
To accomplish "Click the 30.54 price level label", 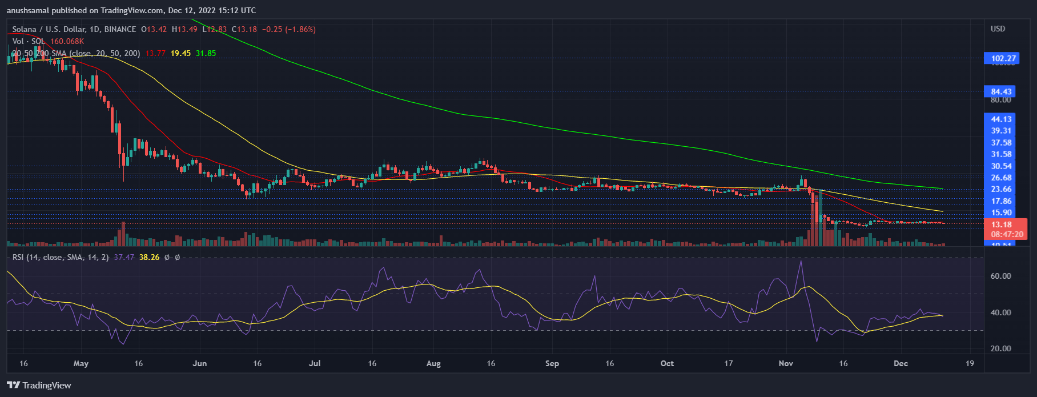I will pyautogui.click(x=1001, y=166).
